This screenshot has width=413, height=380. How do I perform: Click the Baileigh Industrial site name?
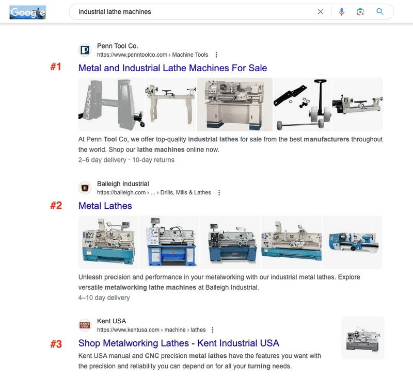(123, 184)
